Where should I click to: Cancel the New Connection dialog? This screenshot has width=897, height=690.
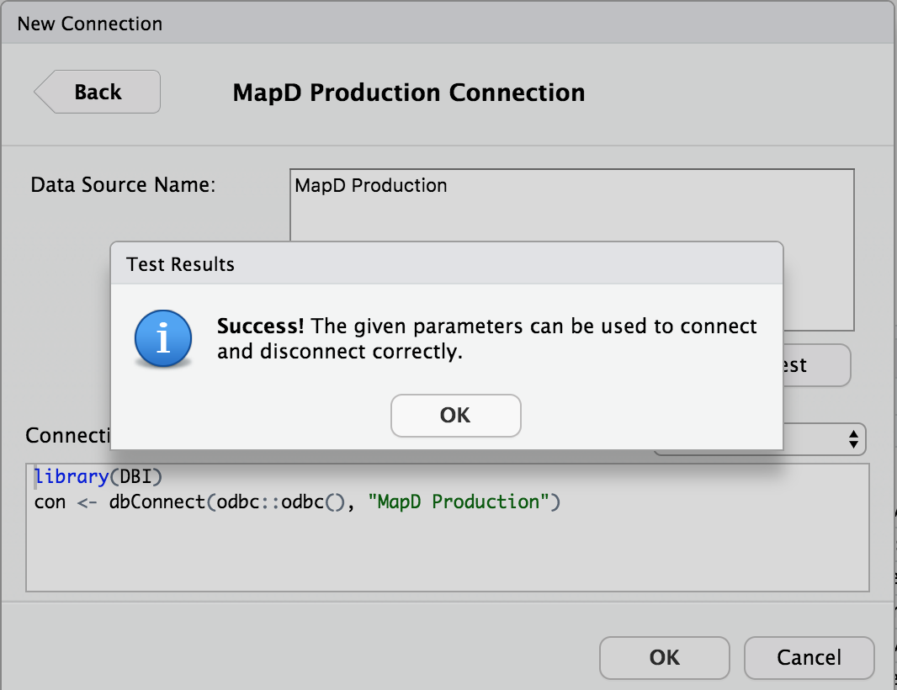pos(809,657)
